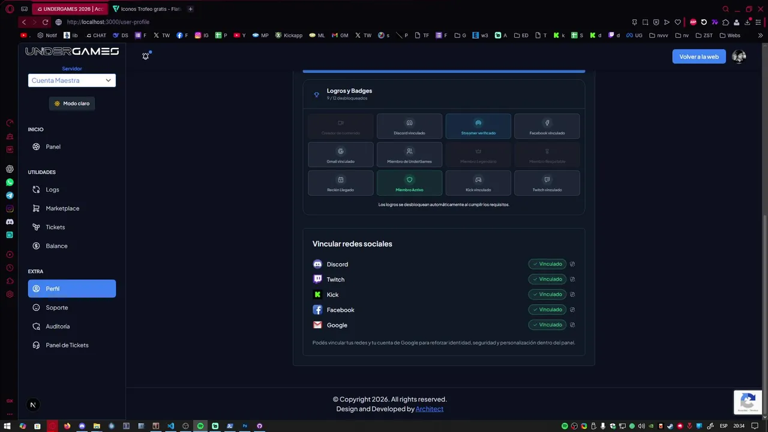The image size is (768, 432).
Task: Click the unlink icon in Twitch row
Action: tap(572, 279)
